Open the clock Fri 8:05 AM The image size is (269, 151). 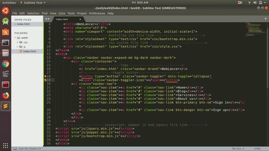[140, 3]
